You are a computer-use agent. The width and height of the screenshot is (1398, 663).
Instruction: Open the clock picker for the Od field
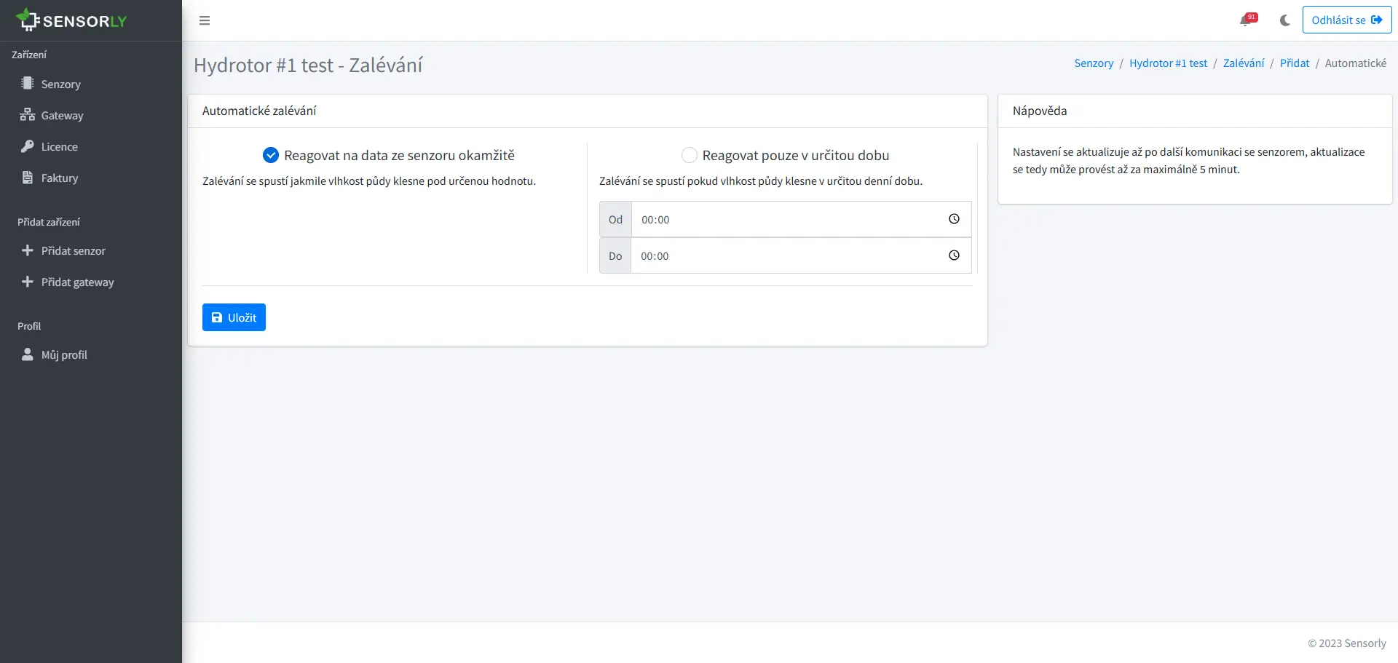click(x=954, y=218)
